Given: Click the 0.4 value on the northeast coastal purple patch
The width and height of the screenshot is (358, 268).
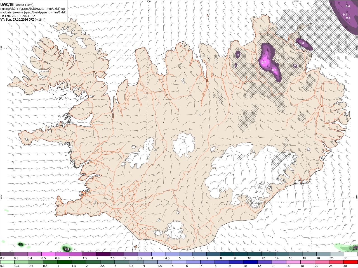Looking at the screenshot, I should (302, 43).
